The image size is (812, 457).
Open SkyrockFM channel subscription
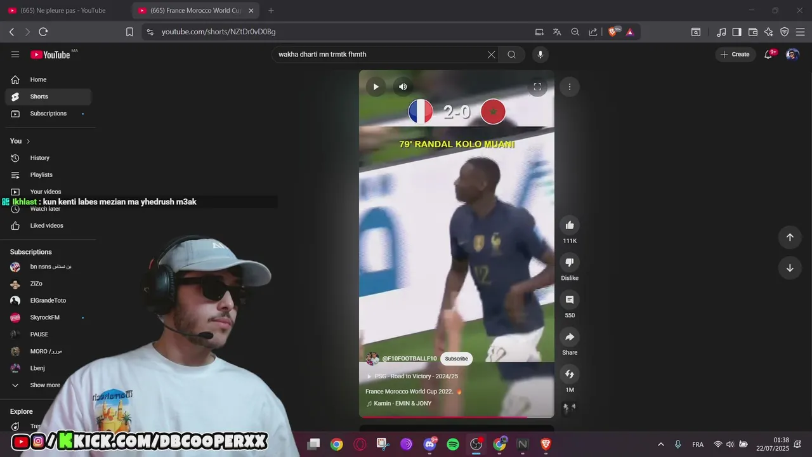[48, 317]
